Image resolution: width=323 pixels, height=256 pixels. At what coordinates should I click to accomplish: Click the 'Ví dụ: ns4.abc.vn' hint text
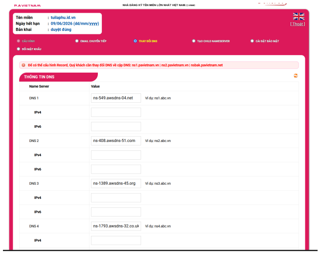tap(158, 226)
